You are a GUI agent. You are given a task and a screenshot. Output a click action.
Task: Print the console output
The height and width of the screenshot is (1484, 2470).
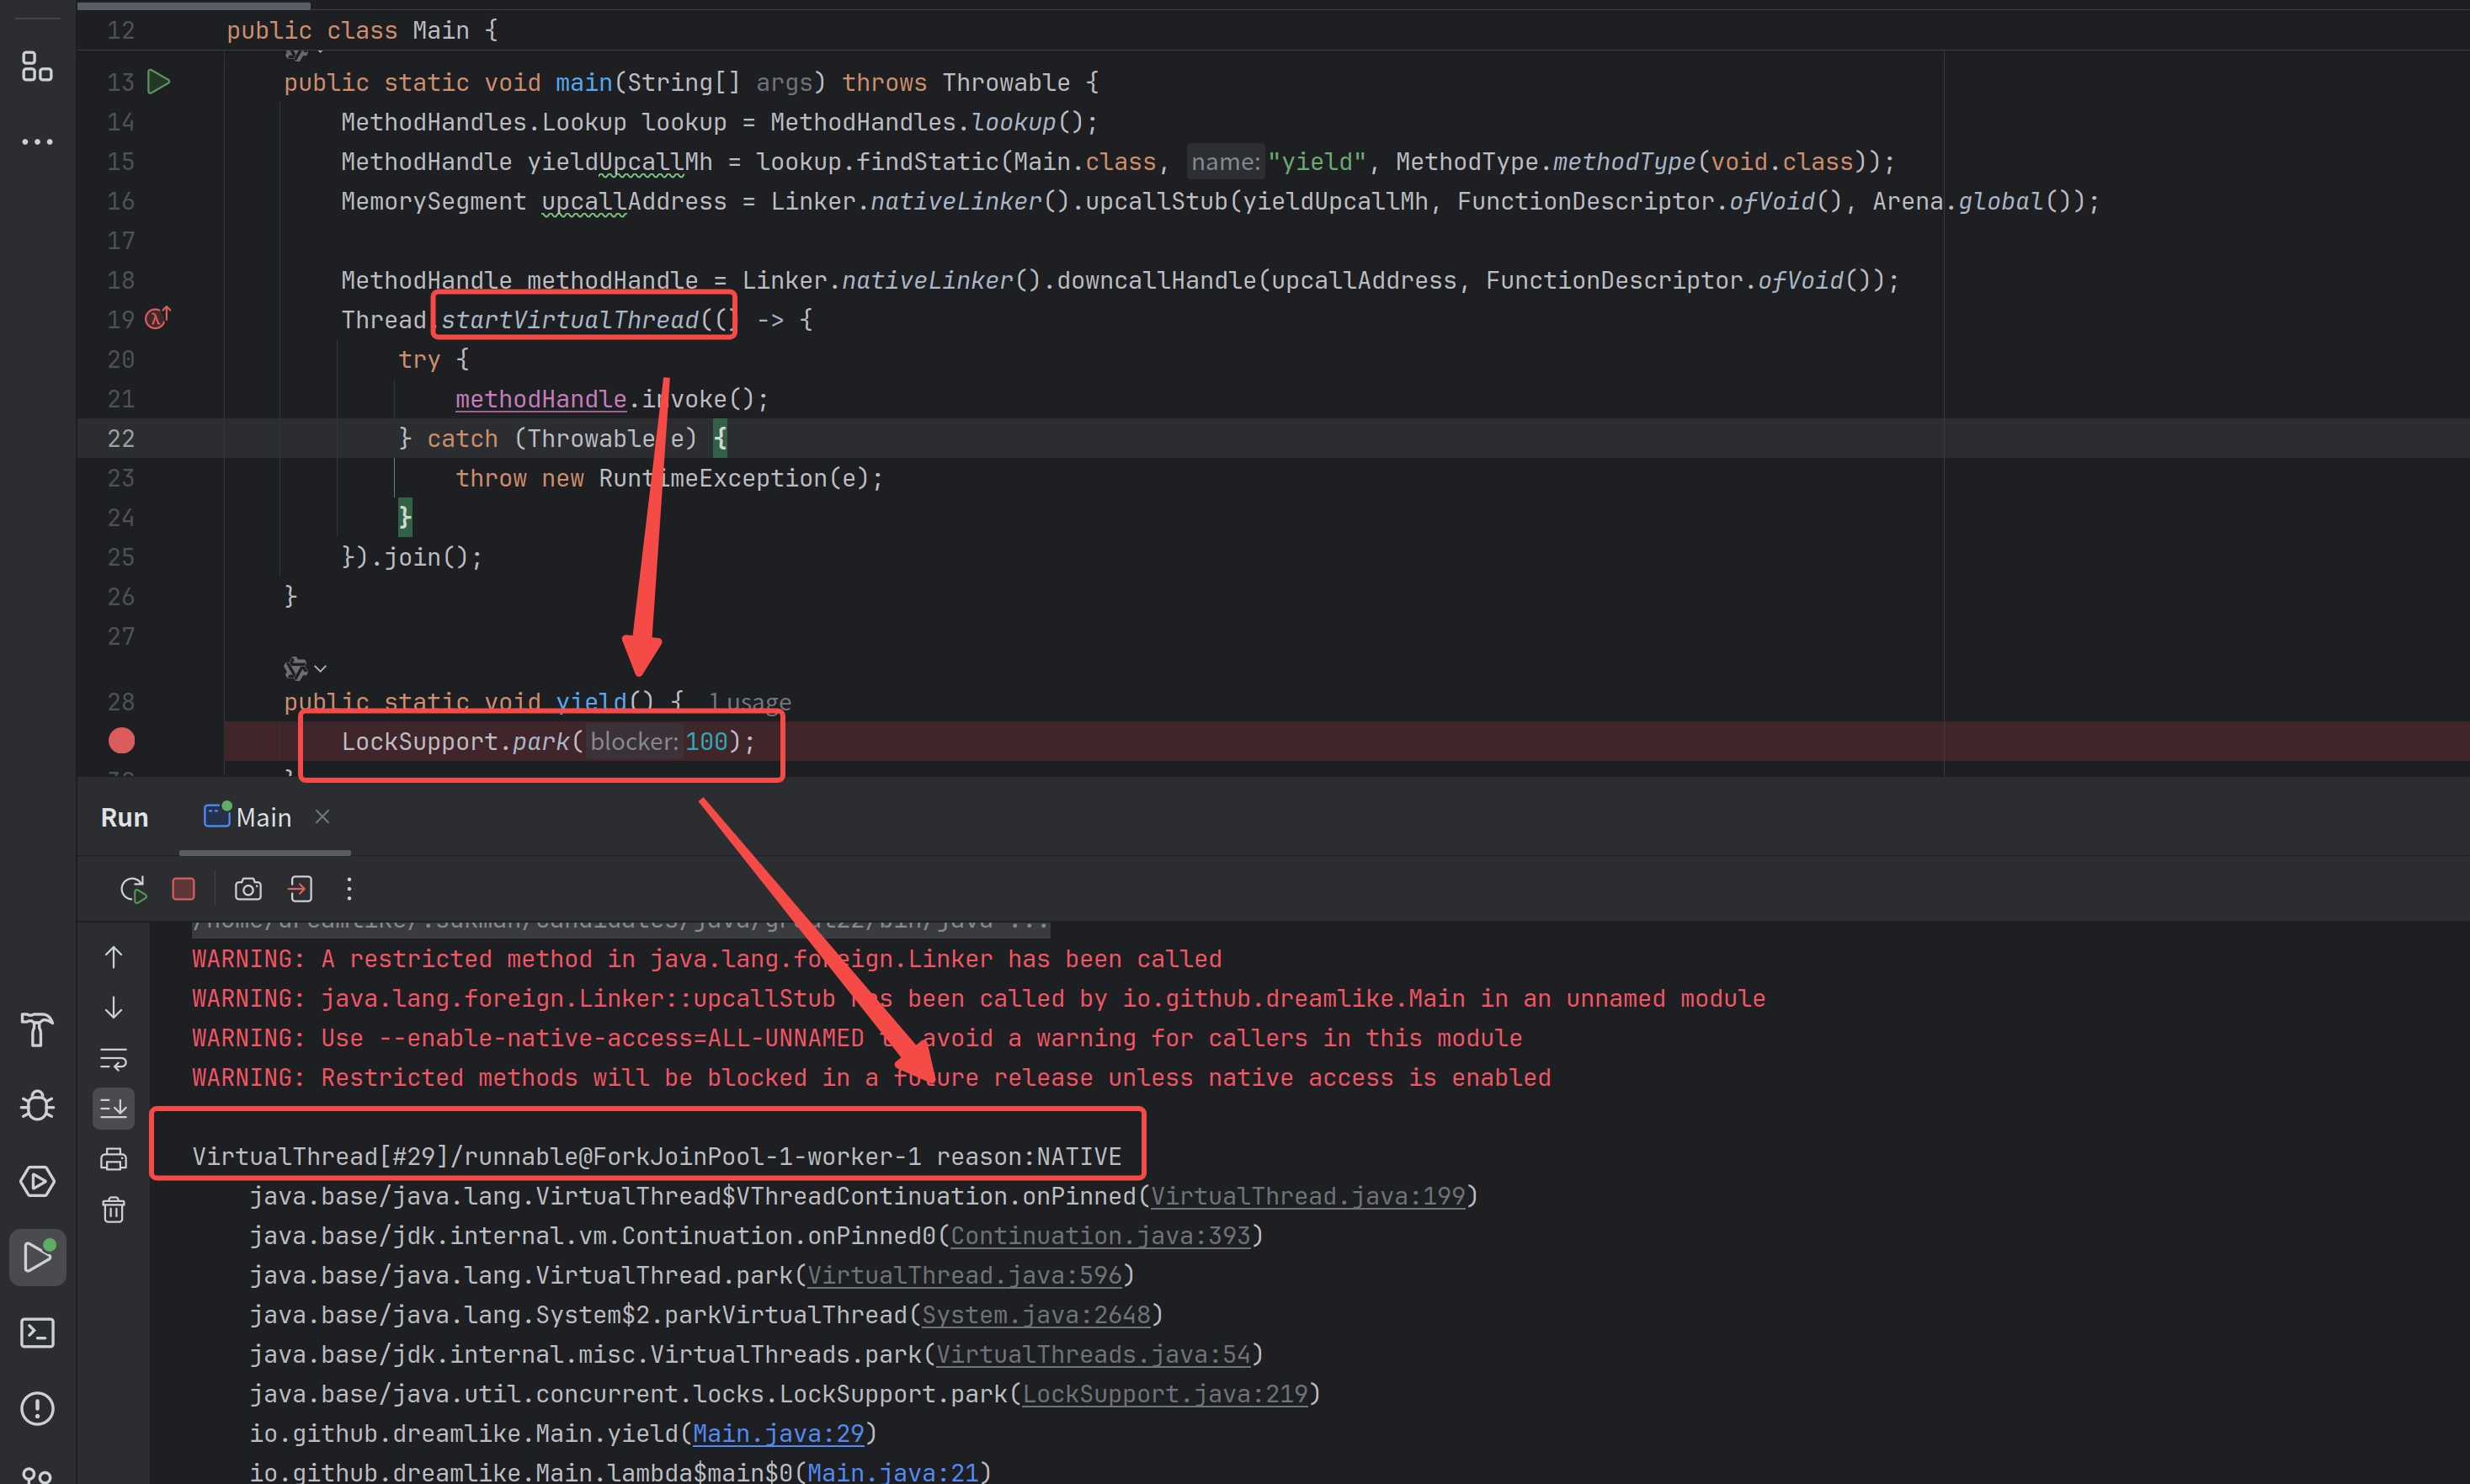click(114, 1159)
